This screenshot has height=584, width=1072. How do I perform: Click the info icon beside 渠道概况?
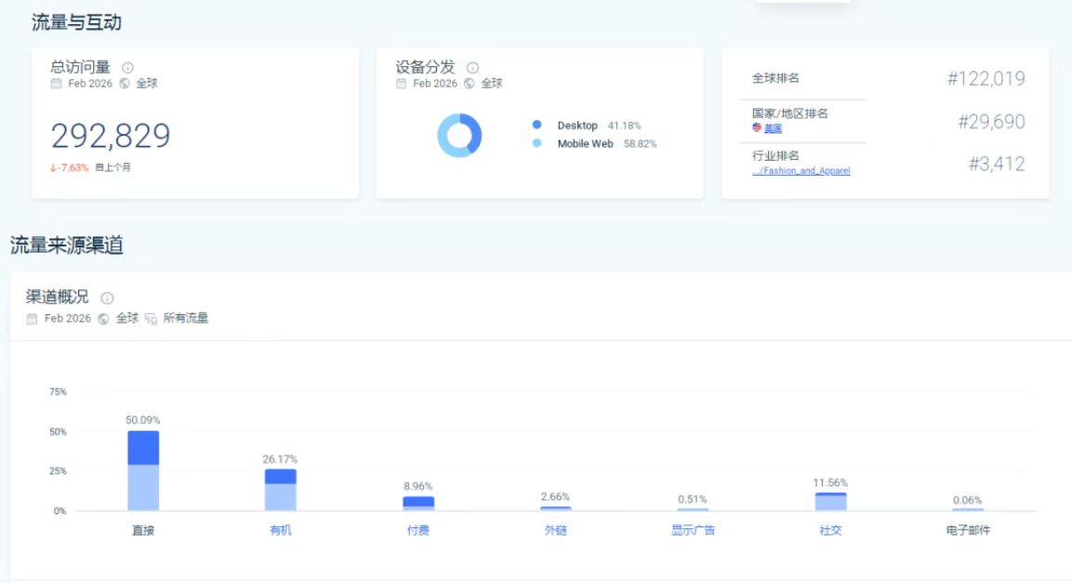tap(107, 298)
